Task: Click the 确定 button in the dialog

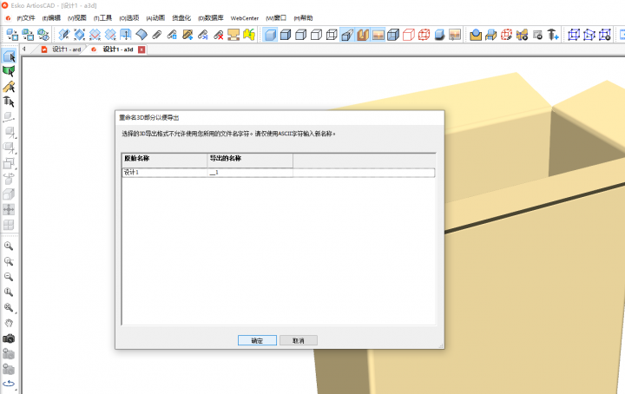Action: click(x=257, y=340)
